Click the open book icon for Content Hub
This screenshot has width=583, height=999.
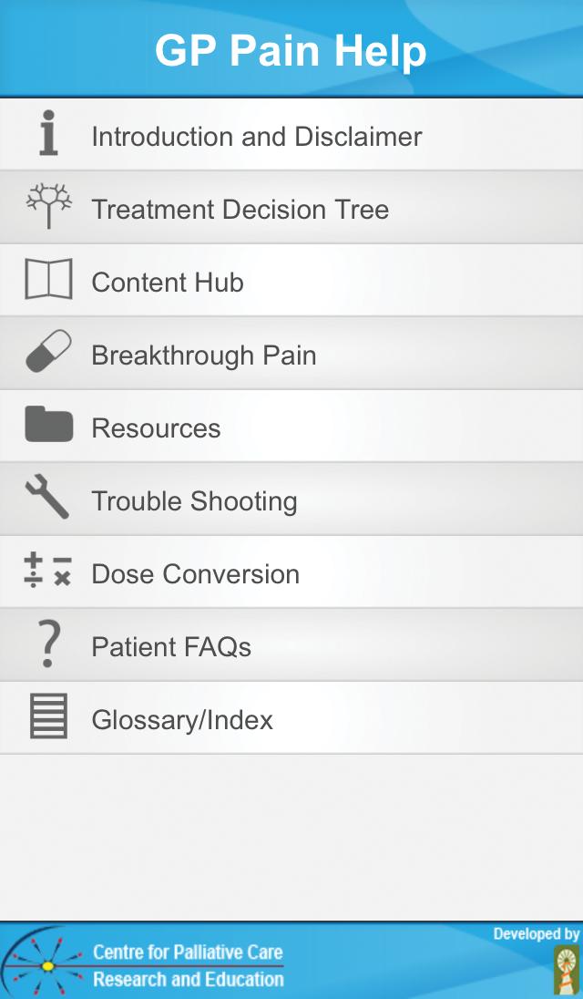click(47, 280)
